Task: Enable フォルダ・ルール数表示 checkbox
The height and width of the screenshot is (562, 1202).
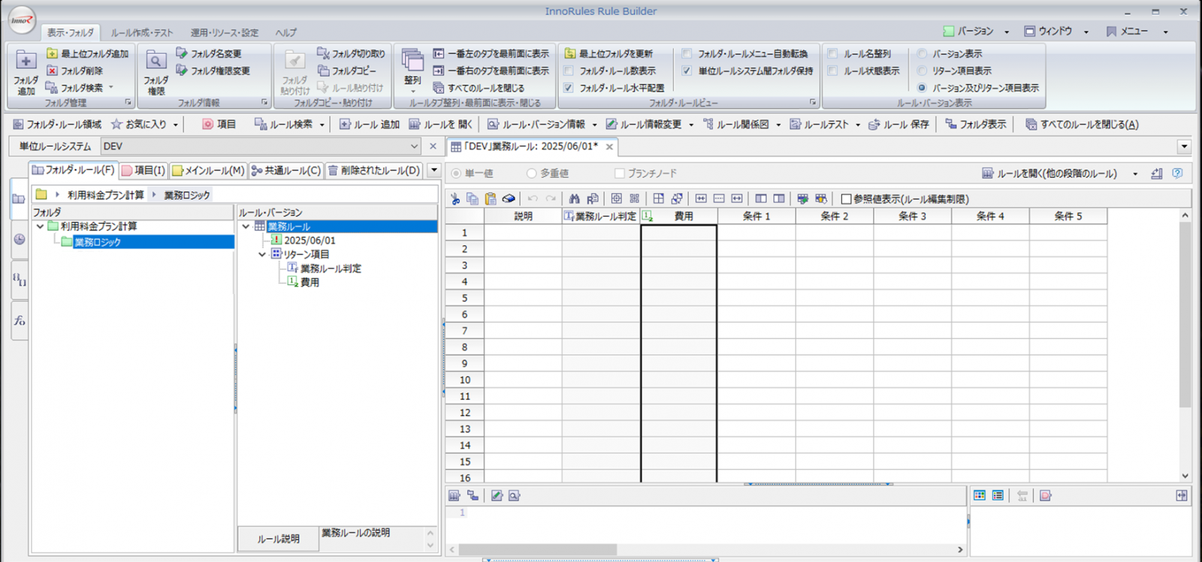Action: click(x=569, y=71)
